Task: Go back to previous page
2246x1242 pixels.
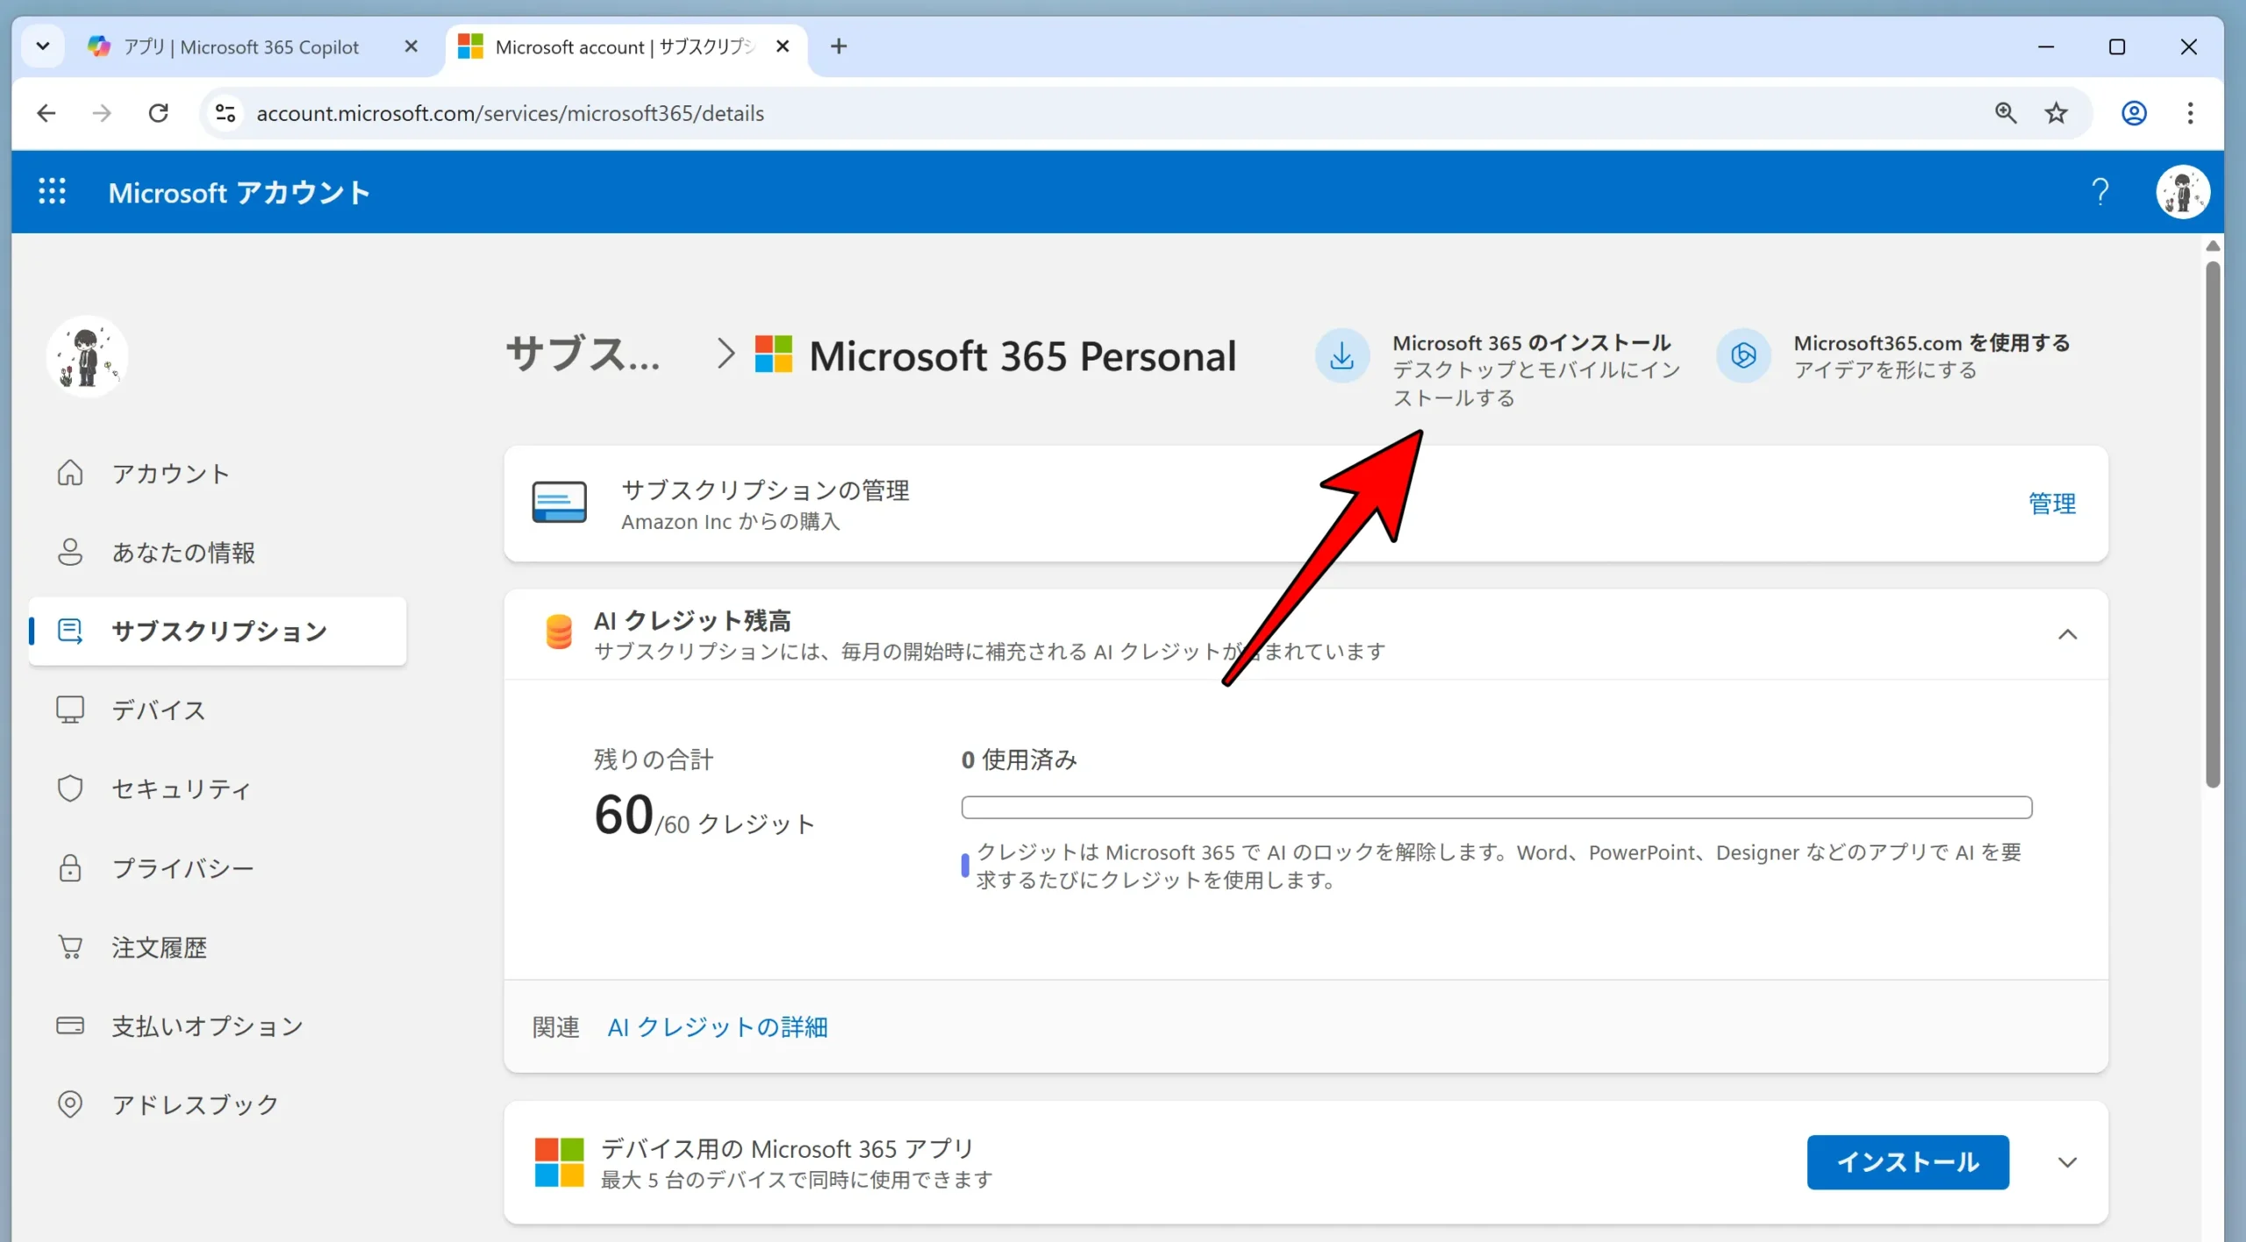Action: click(46, 113)
